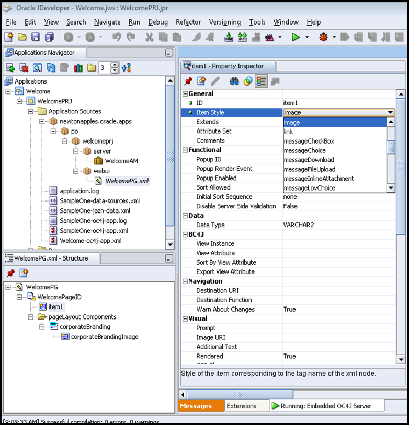
Task: Minimize the Applications Navigator panel
Action: click(169, 53)
